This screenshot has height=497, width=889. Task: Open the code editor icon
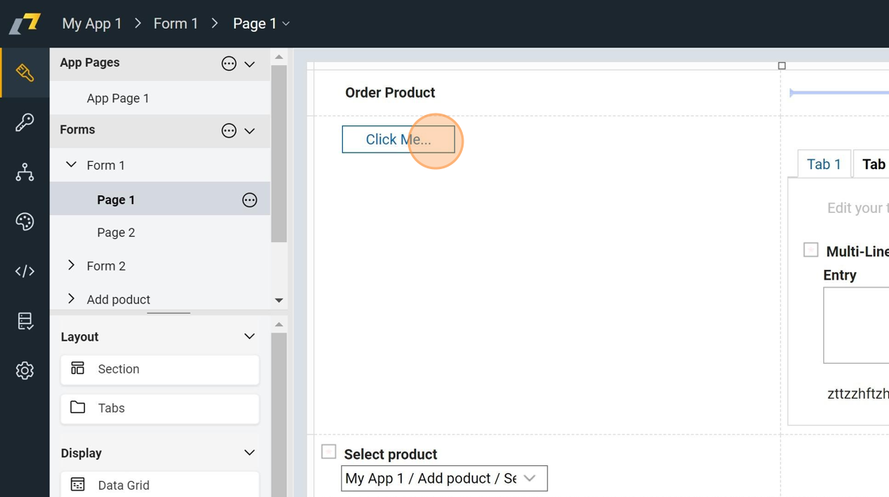tap(25, 272)
